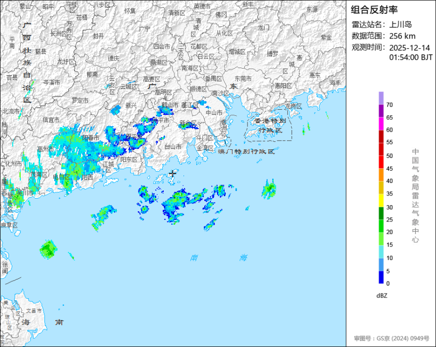Viewport: 436px width, 347px height.
Task: Click the observation date 2025-12-14
Action: point(409,48)
